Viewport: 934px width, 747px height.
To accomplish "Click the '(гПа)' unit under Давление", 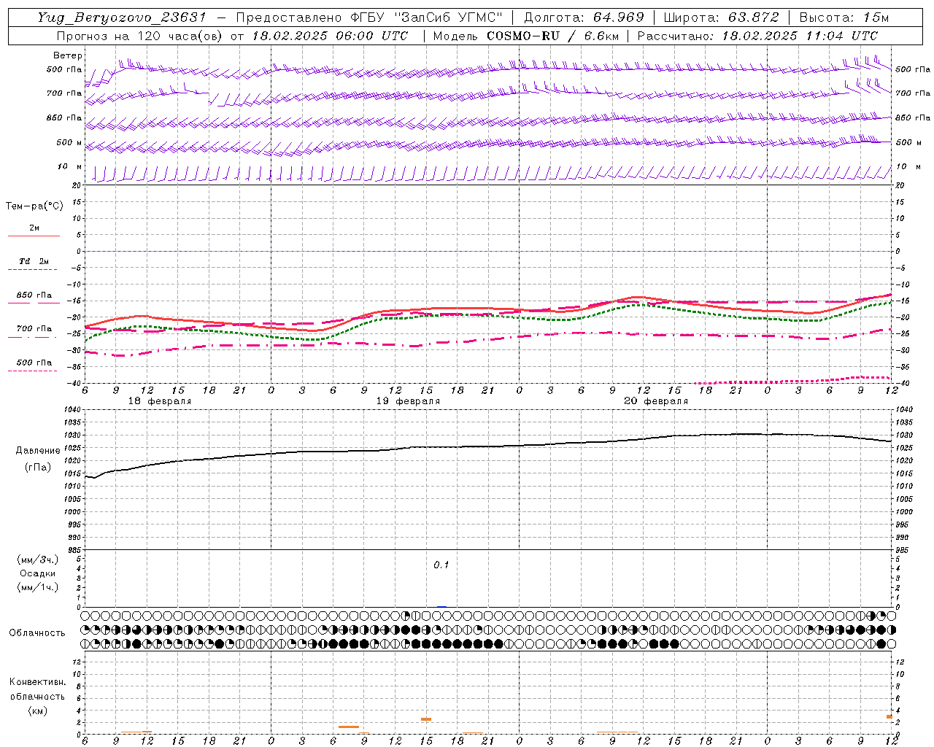I will tap(38, 467).
